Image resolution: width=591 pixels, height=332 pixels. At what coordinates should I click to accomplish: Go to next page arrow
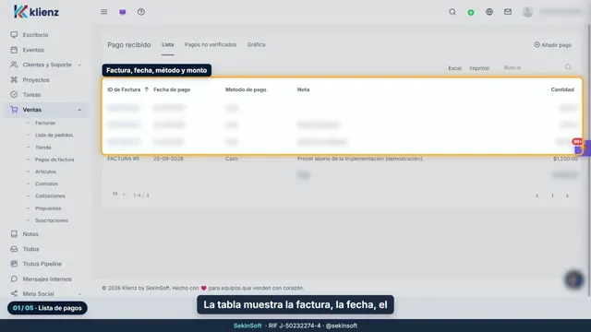click(567, 196)
